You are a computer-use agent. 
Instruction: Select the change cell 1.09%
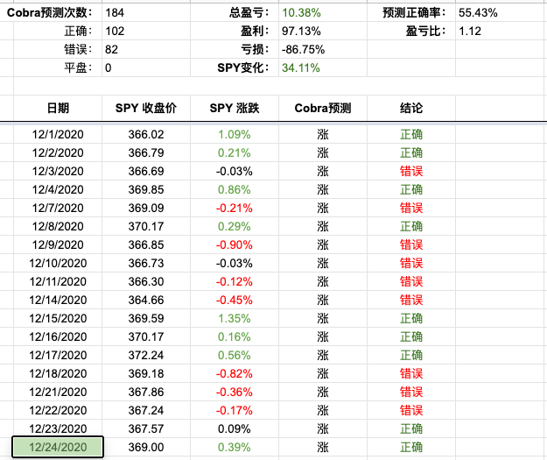coord(235,134)
